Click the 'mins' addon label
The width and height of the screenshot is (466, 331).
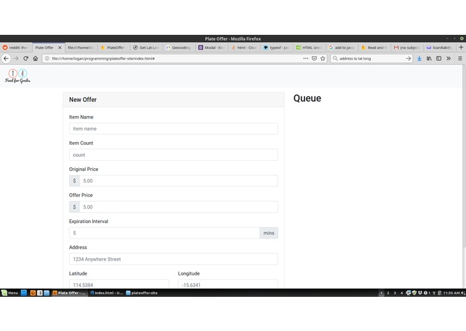pos(269,233)
